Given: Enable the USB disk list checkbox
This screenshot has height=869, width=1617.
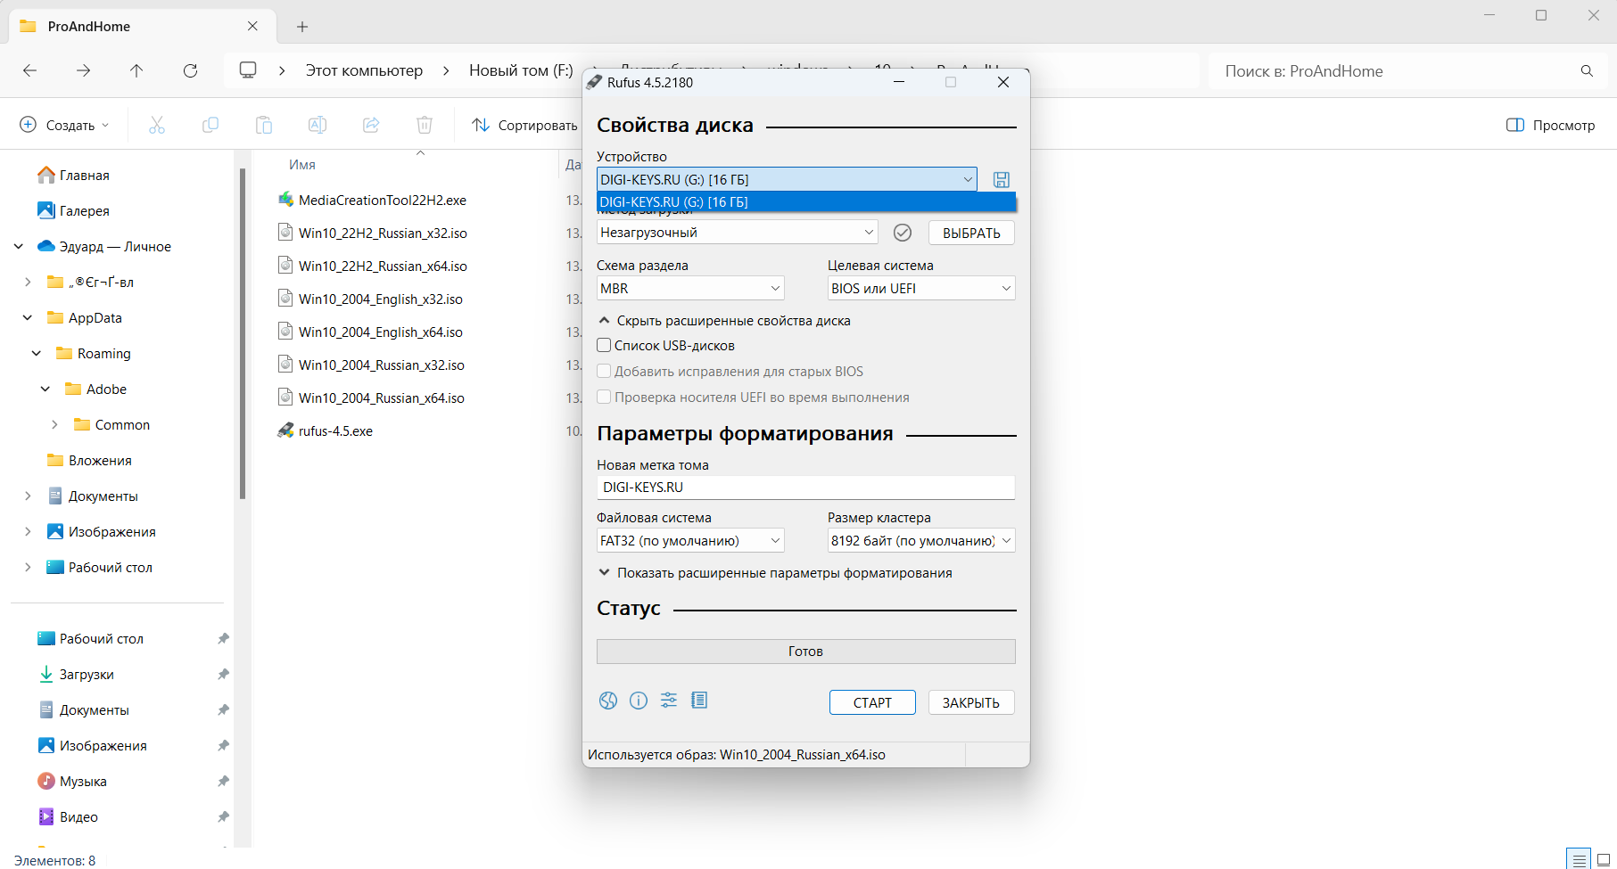Looking at the screenshot, I should (605, 346).
